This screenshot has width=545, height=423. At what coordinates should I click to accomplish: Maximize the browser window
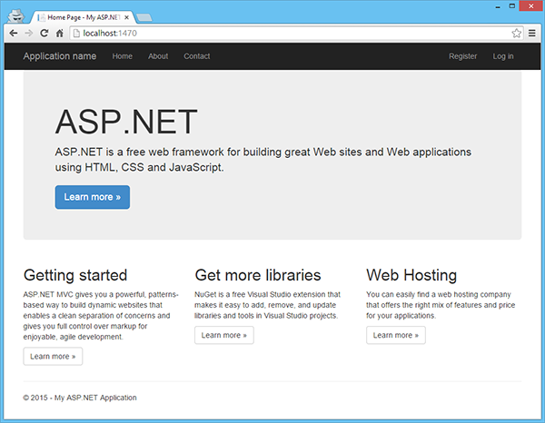(x=512, y=6)
